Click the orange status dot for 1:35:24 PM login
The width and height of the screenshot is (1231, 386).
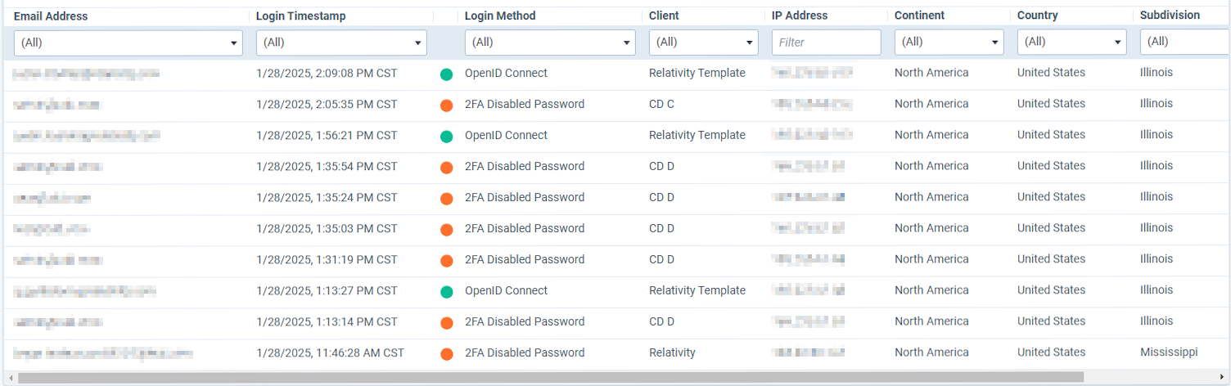click(446, 199)
